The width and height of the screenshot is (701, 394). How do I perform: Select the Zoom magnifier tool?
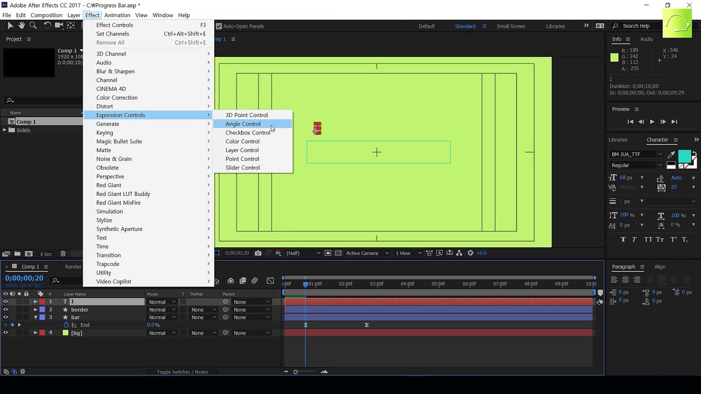pos(33,26)
